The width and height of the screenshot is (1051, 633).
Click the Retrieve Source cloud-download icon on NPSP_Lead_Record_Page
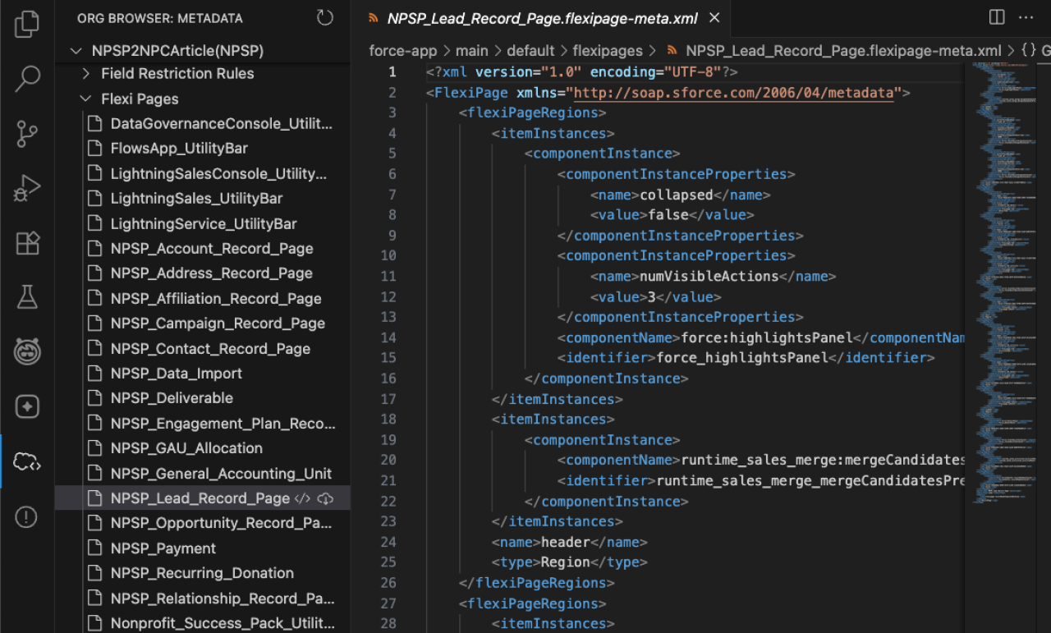click(x=328, y=498)
